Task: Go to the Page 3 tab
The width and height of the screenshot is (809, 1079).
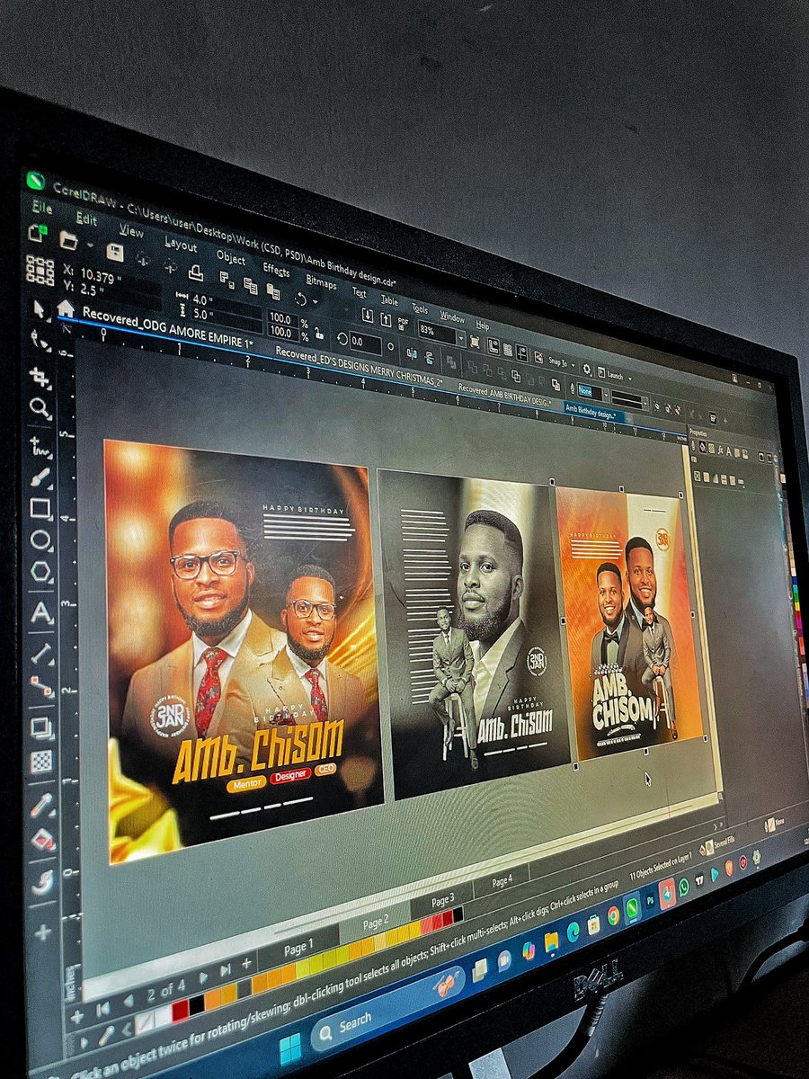Action: click(x=440, y=897)
